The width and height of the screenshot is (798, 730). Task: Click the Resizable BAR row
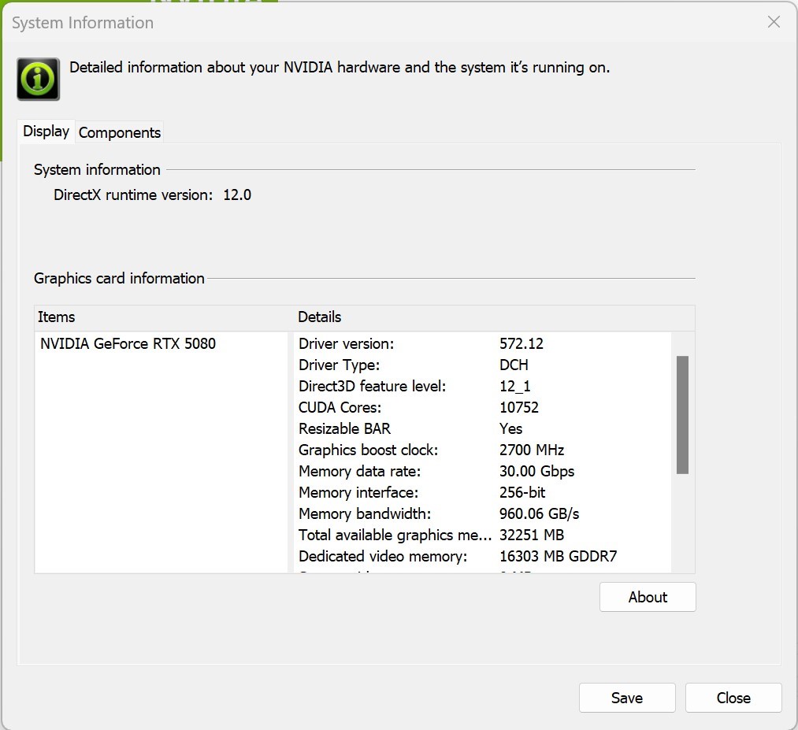coord(482,429)
